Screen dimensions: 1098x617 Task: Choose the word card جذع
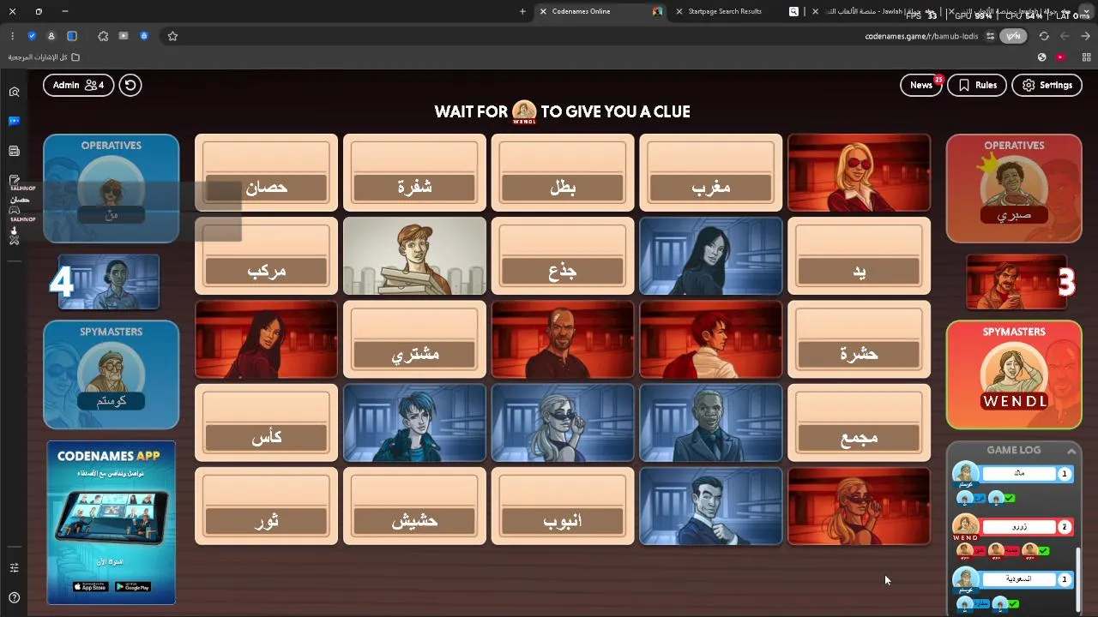tap(563, 255)
